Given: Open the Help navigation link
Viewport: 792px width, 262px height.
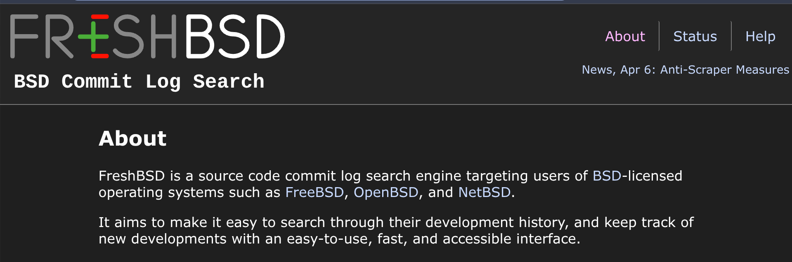Looking at the screenshot, I should (x=760, y=36).
